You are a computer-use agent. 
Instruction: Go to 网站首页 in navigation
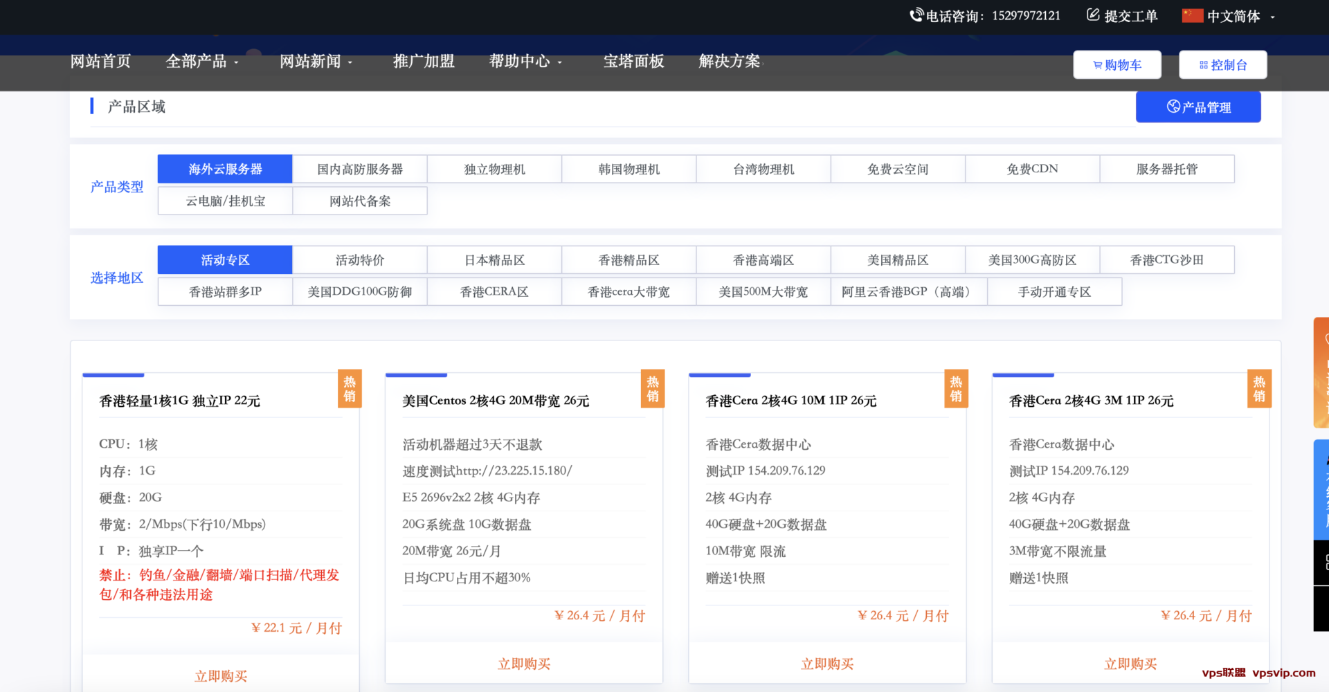click(100, 62)
